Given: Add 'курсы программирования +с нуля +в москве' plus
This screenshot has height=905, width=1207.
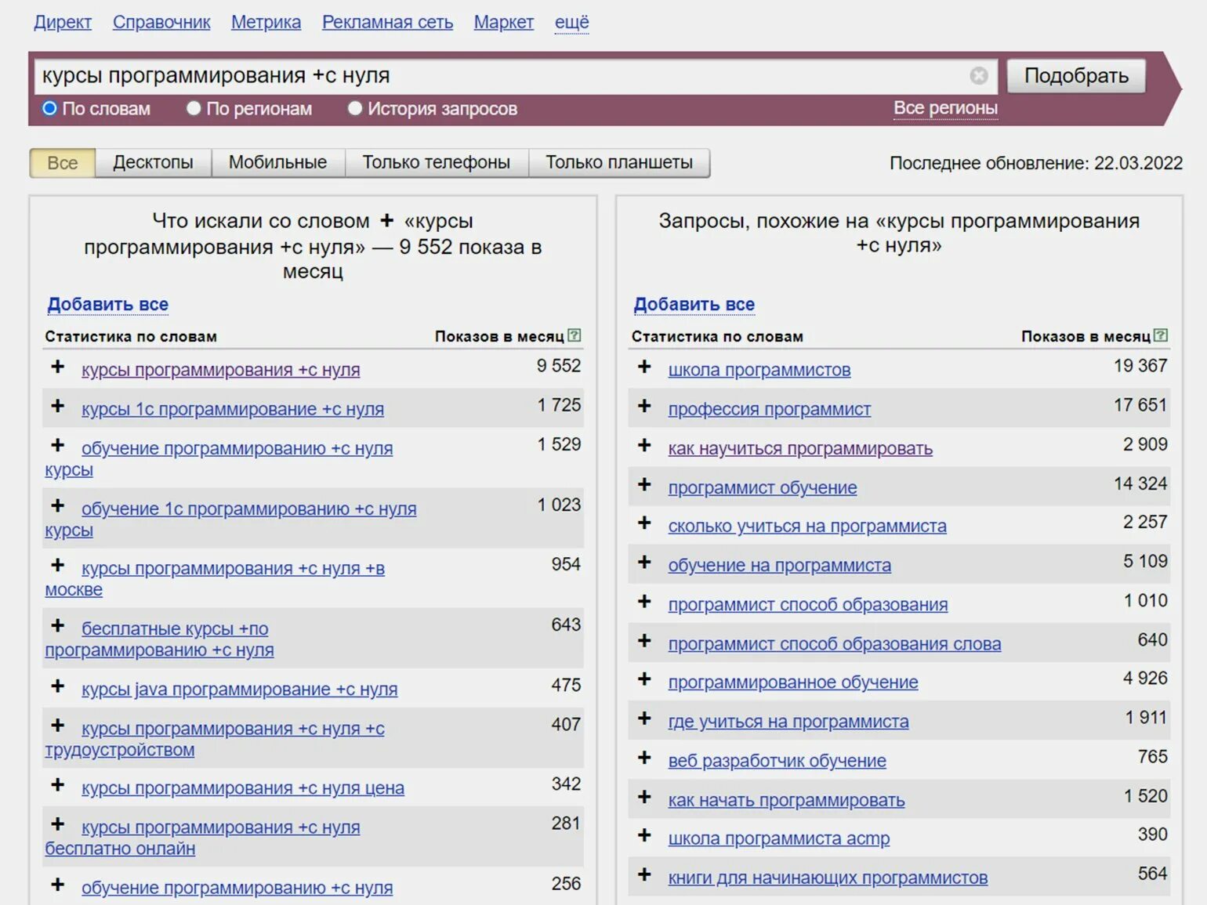Looking at the screenshot, I should (58, 565).
